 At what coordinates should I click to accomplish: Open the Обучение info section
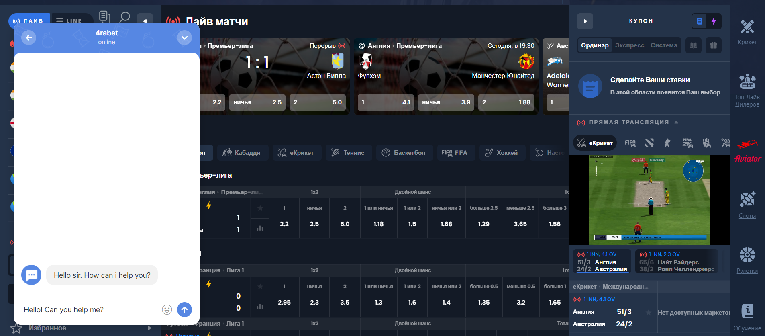(747, 318)
